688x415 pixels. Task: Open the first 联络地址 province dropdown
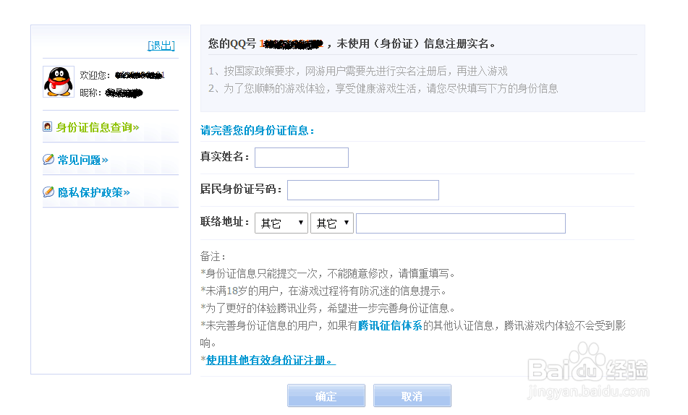pyautogui.click(x=281, y=223)
